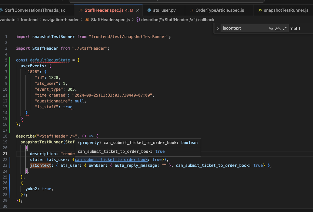Click the JS file icon in breadcrumb
The image size is (313, 212).
click(x=87, y=20)
